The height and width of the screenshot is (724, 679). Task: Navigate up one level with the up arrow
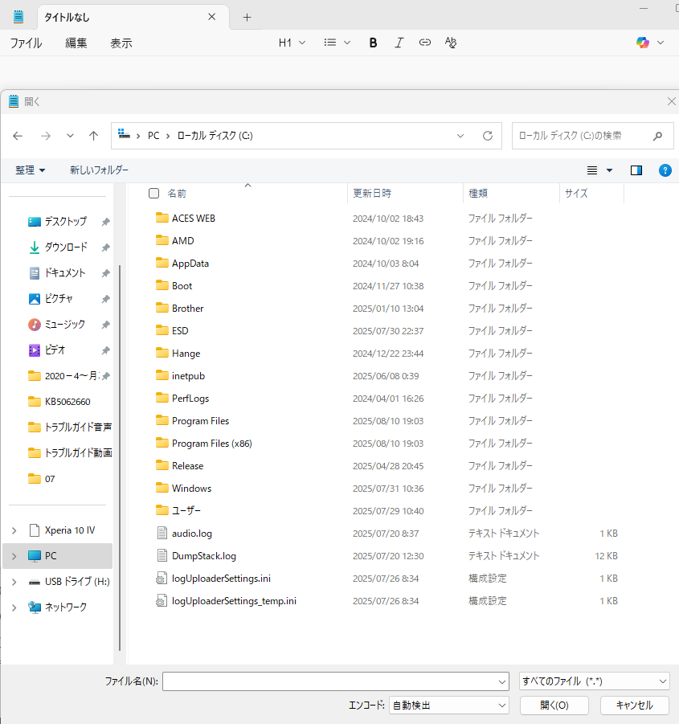click(93, 136)
